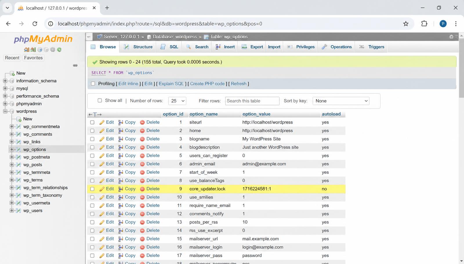Open Number of rows dropdown showing 25
The height and width of the screenshot is (264, 464).
(x=177, y=101)
